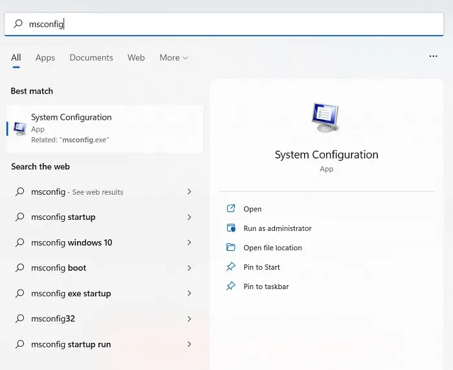453x370 pixels.
Task: Switch to the Documents filter tab
Action: (x=91, y=58)
